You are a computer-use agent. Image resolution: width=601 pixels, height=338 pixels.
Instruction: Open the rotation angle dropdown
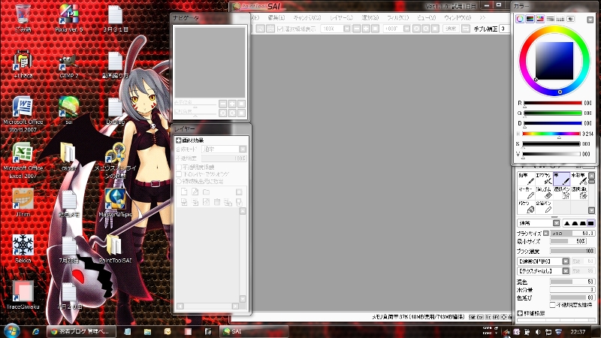click(406, 29)
